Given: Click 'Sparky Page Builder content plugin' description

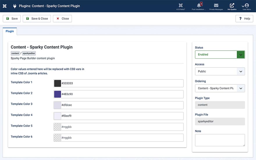Looking at the screenshot, I should [33, 58].
